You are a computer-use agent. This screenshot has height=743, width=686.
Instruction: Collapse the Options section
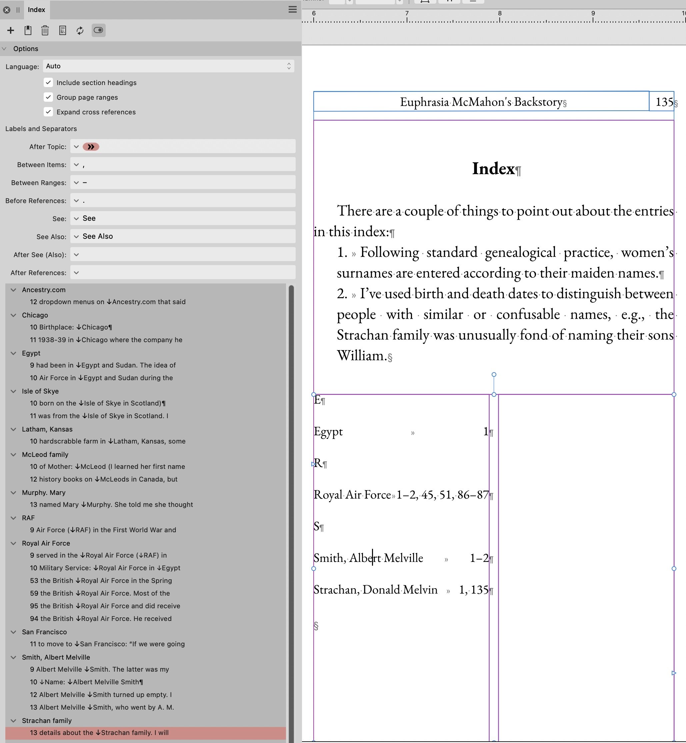[x=4, y=49]
